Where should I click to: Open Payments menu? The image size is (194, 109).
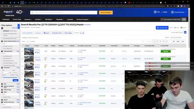pos(60,19)
